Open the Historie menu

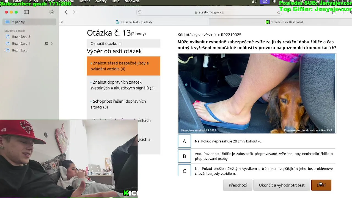(x=84, y=1)
